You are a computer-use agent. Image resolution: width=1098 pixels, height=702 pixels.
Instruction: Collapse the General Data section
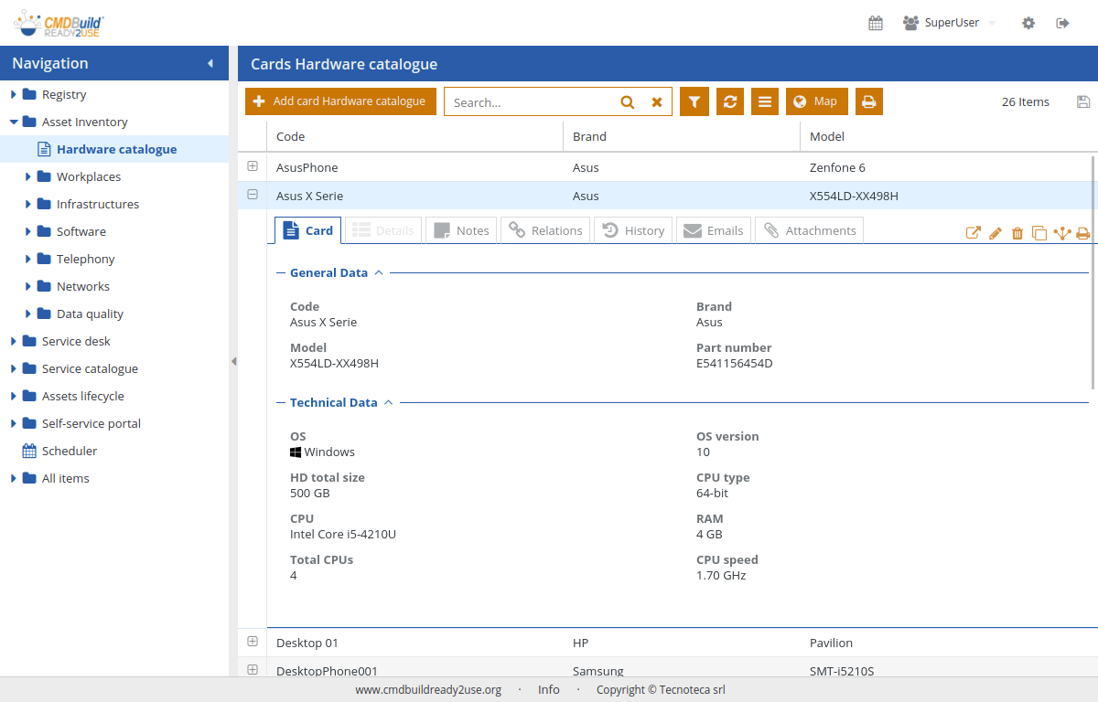[x=379, y=272]
